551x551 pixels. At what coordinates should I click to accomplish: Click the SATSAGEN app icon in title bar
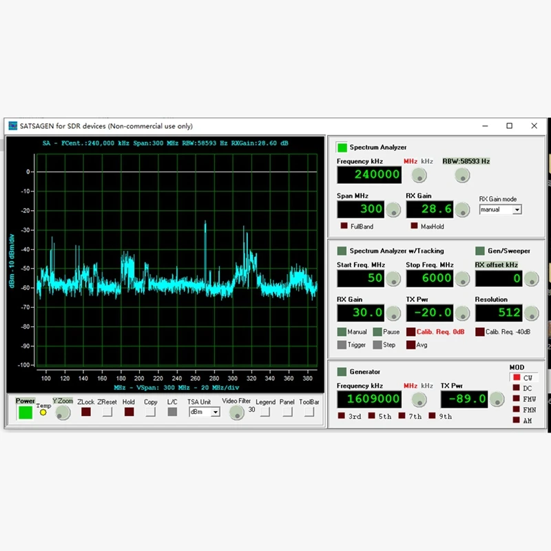12,126
